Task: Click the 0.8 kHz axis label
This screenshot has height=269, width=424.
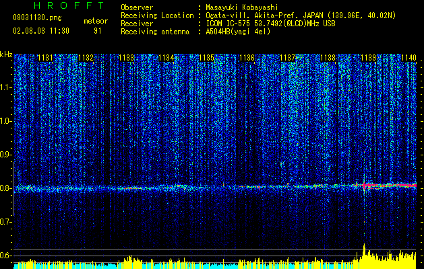Action: point(6,188)
